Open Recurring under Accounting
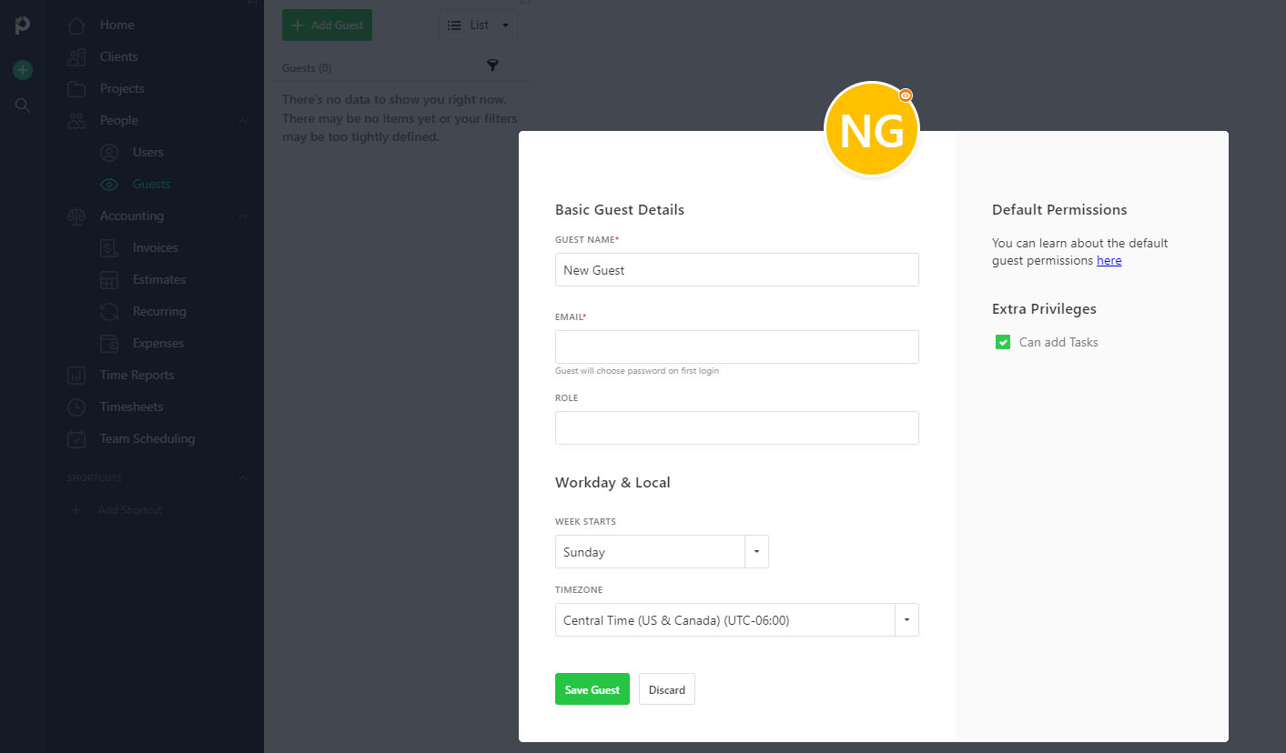 click(159, 311)
